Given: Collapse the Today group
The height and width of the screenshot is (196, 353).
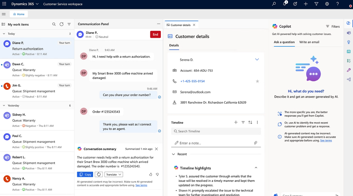Looking at the screenshot, I should (4, 34).
